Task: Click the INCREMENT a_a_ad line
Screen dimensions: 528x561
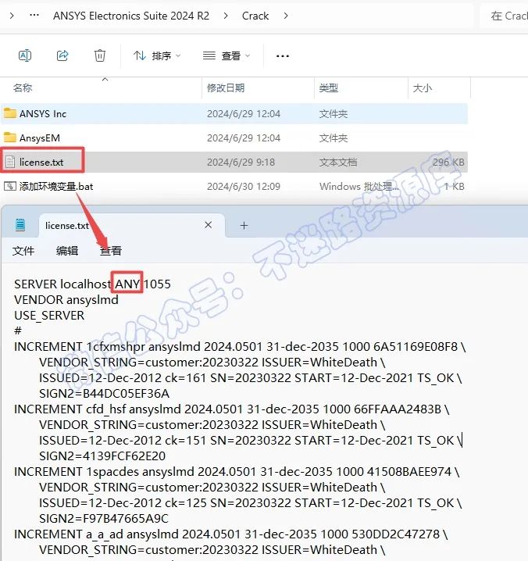Action: tap(230, 534)
